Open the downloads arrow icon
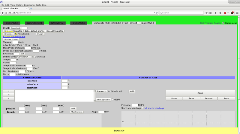The image size is (240, 134). click(215, 13)
